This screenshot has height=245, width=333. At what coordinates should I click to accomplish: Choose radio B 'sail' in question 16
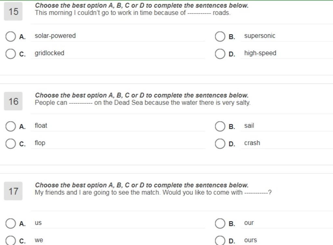point(220,126)
